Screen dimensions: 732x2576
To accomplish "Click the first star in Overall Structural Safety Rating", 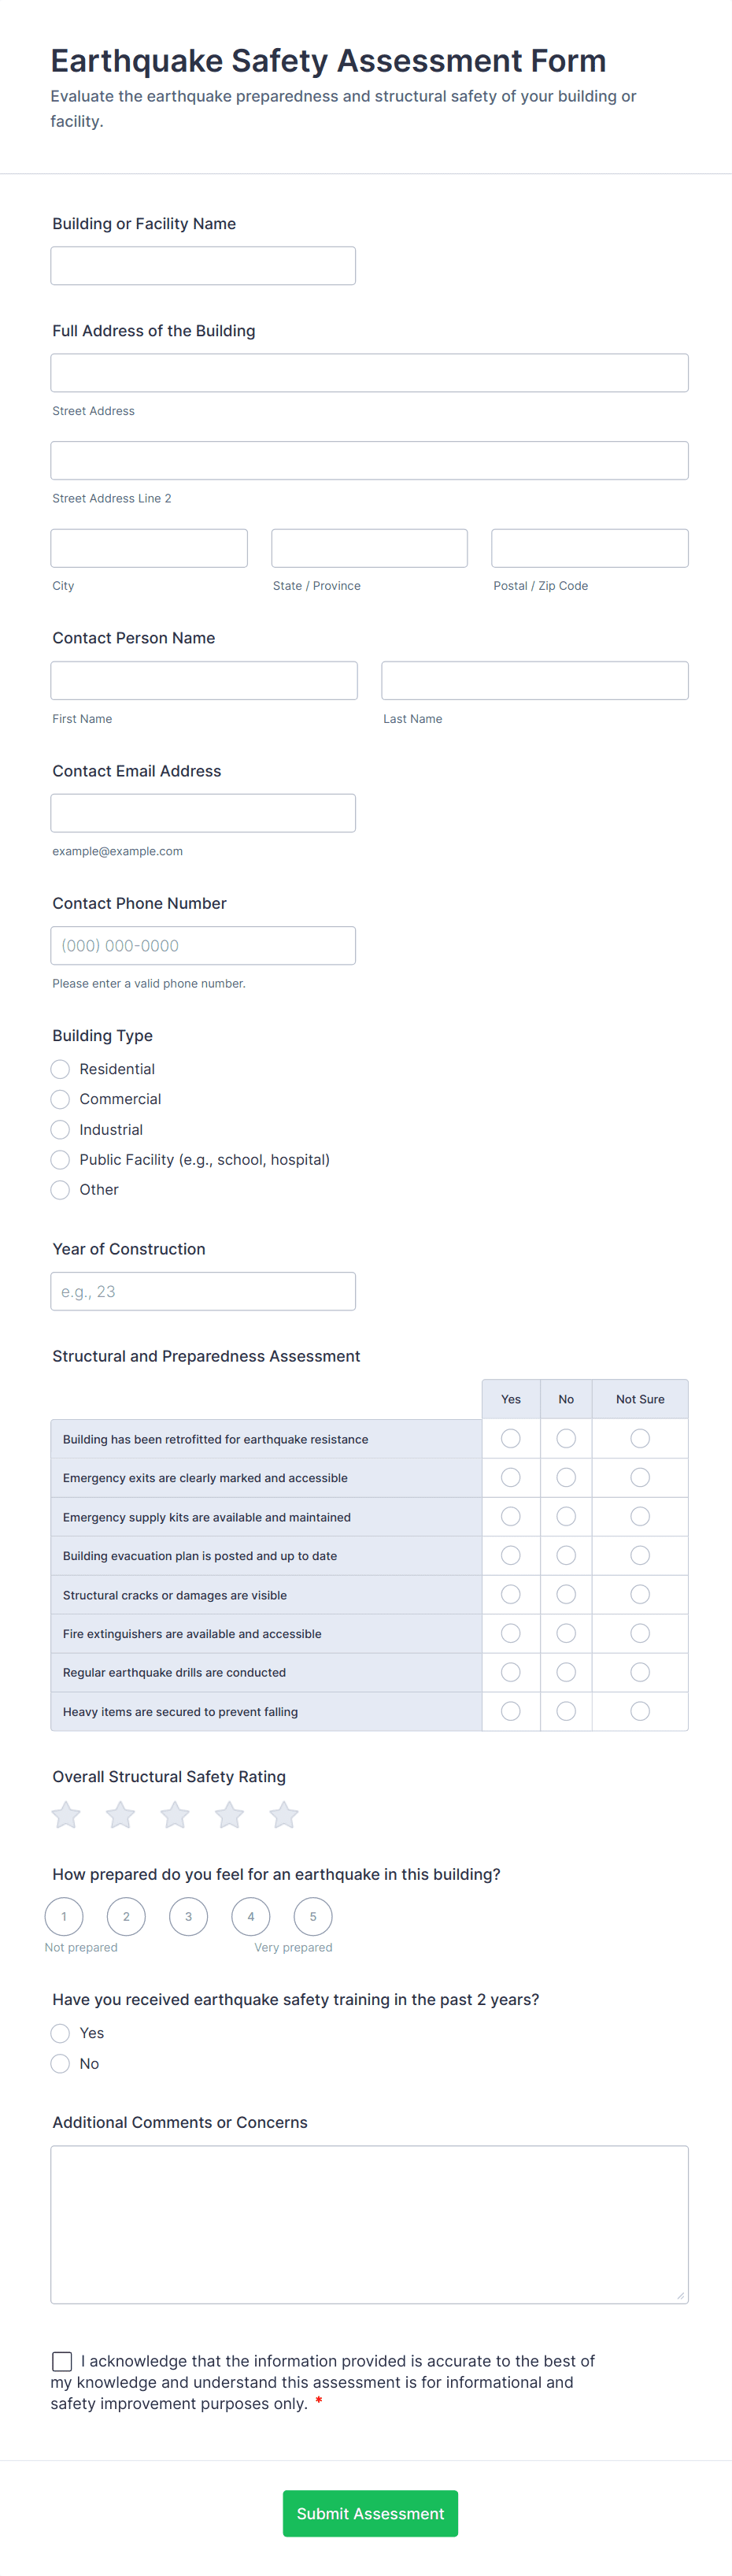I will (x=66, y=1814).
